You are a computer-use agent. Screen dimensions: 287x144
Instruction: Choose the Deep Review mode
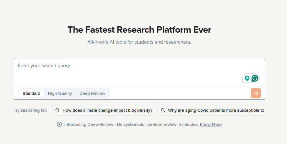[92, 93]
